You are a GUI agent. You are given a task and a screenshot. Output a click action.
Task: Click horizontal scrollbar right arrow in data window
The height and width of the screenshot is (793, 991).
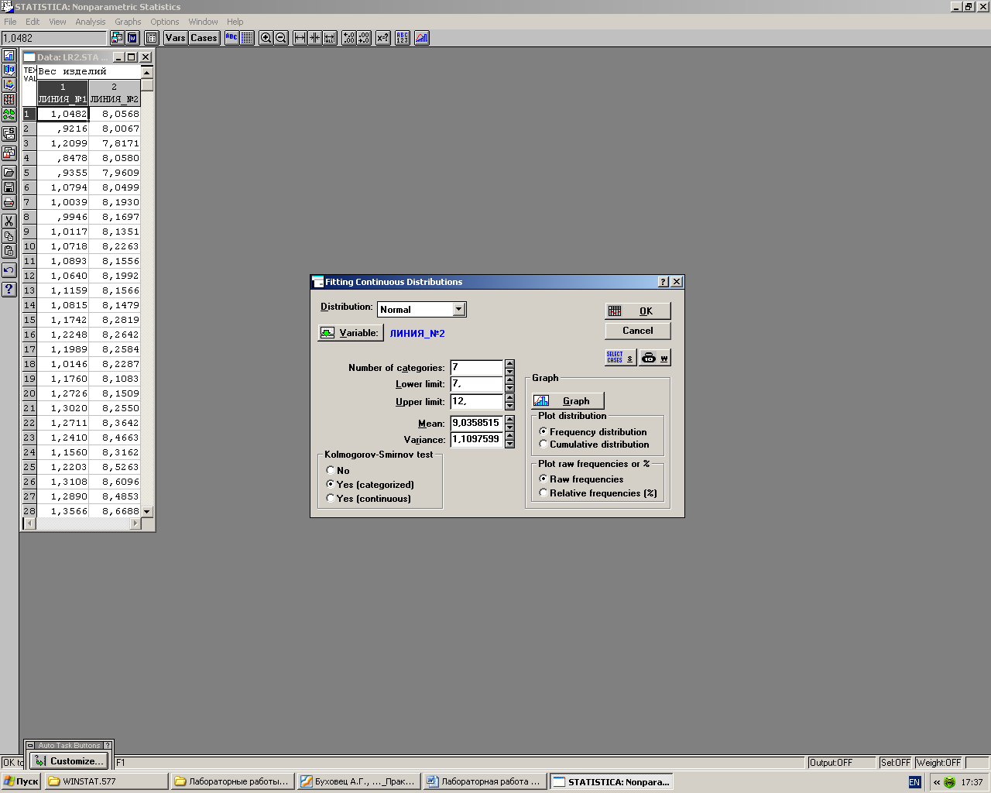coord(135,524)
